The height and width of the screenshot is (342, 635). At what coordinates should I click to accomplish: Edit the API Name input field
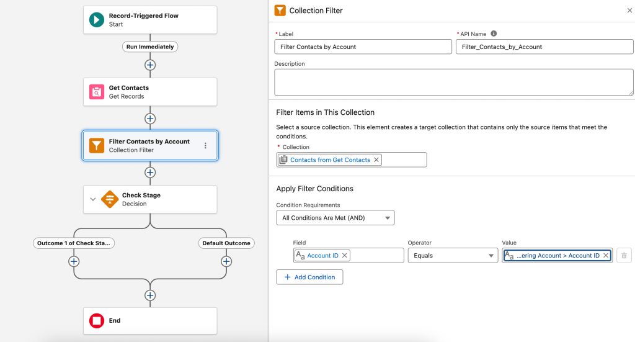tap(544, 47)
